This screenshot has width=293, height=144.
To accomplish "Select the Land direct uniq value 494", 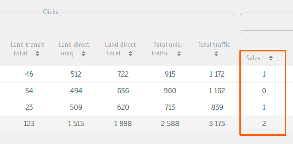I will [x=76, y=91].
